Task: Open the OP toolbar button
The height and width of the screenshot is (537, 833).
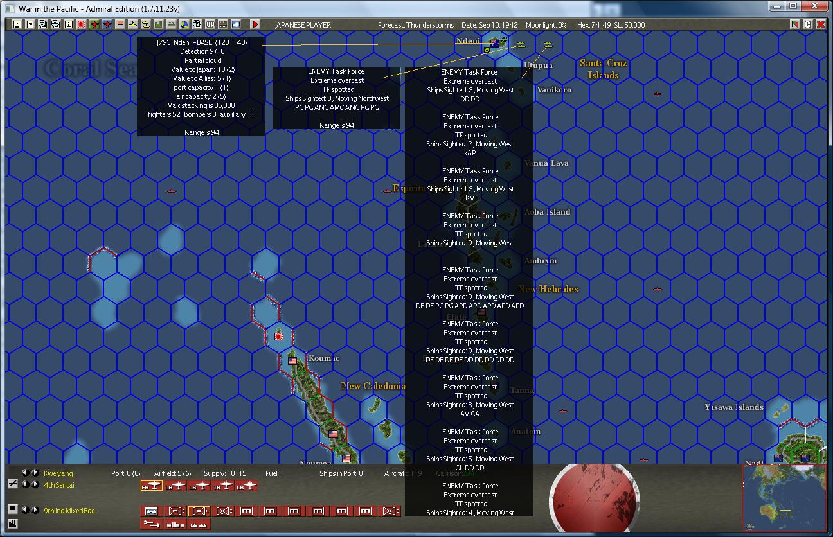Action: pyautogui.click(x=210, y=24)
